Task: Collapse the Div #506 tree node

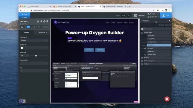Action: point(145,48)
